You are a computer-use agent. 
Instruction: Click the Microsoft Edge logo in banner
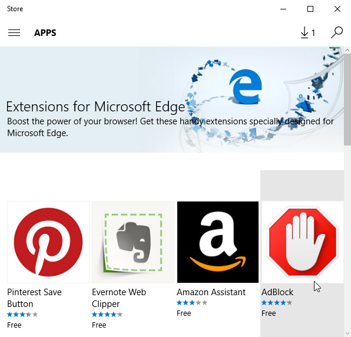tap(246, 87)
